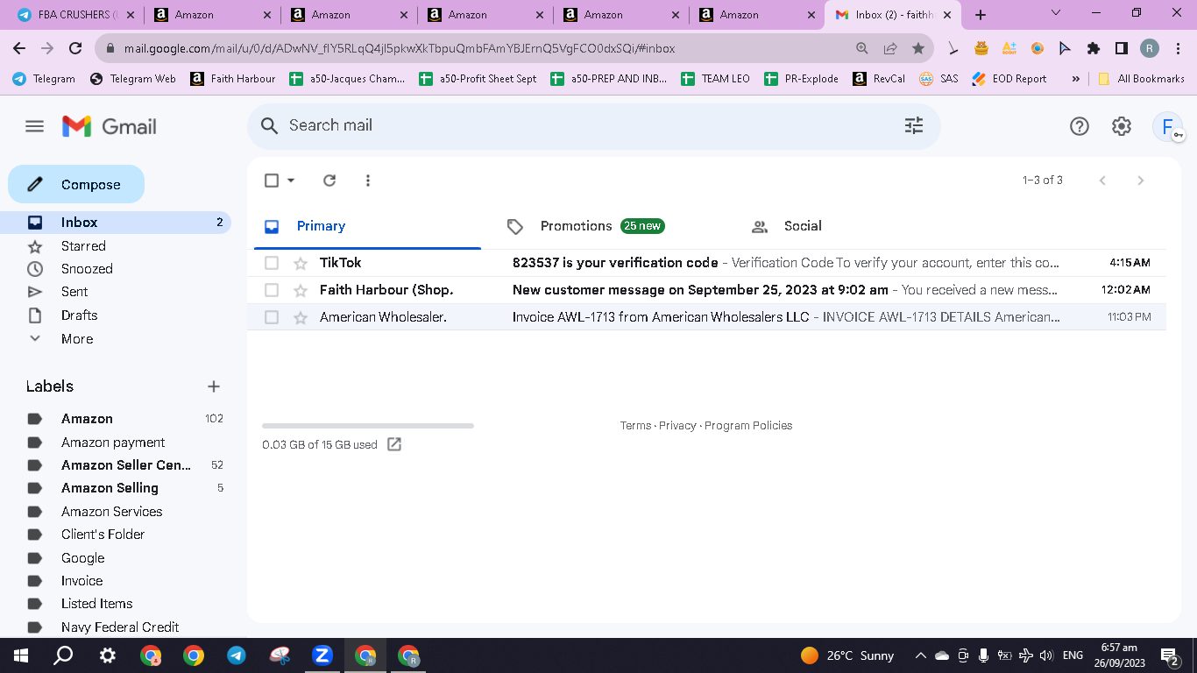This screenshot has height=673, width=1197.
Task: Open the Inbox folder
Action: pyautogui.click(x=115, y=223)
